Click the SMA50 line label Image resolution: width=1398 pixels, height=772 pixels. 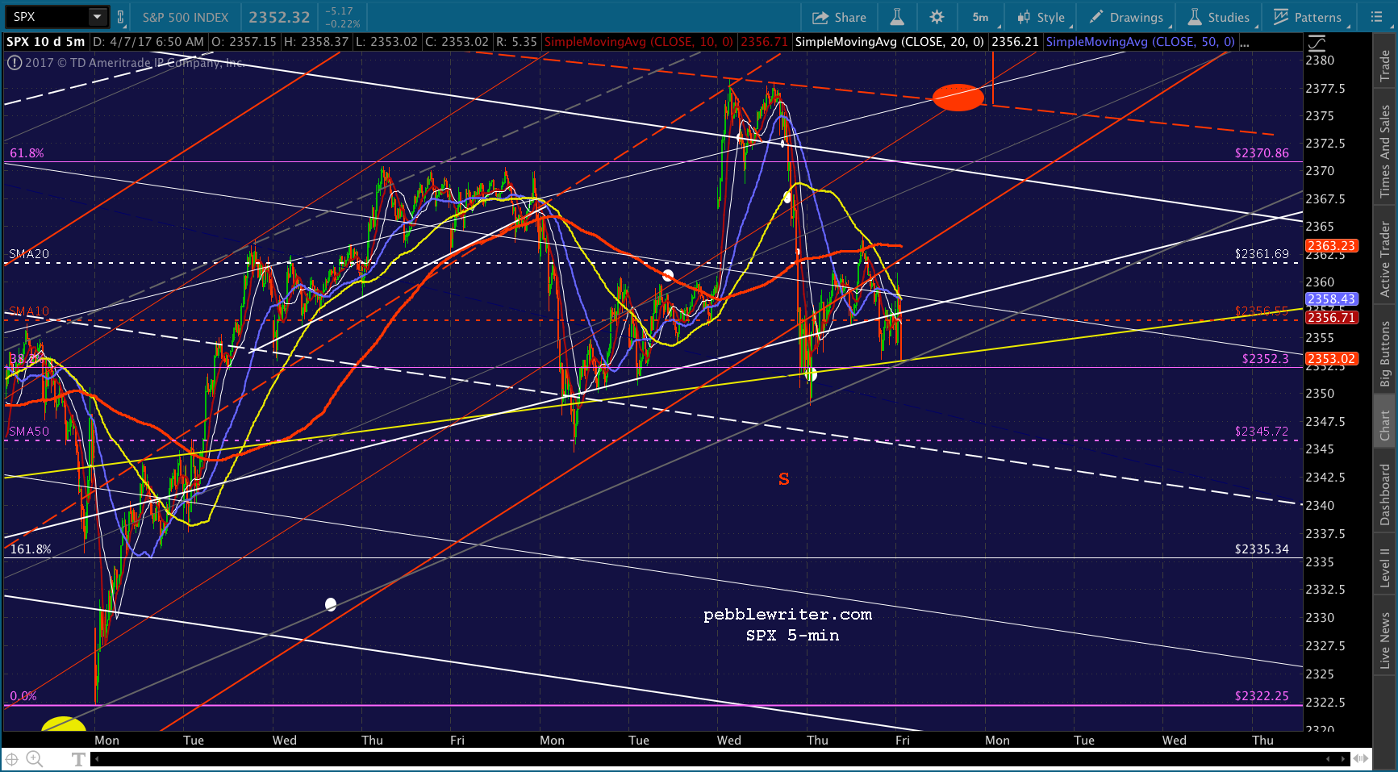29,432
